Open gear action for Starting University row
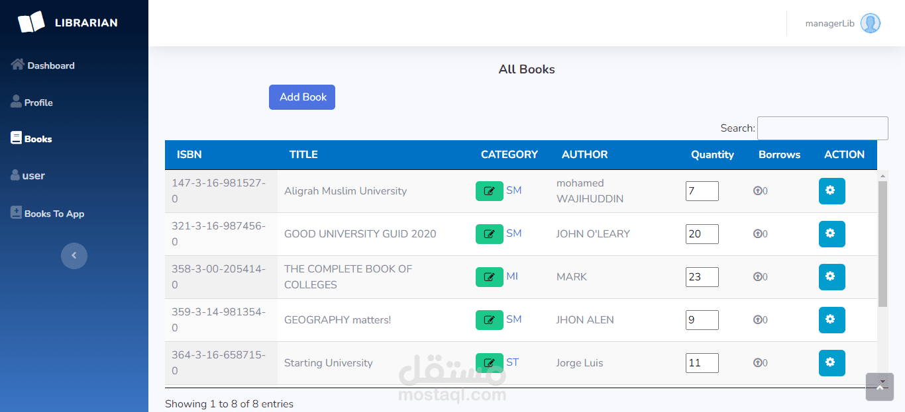The height and width of the screenshot is (412, 905). coord(831,363)
